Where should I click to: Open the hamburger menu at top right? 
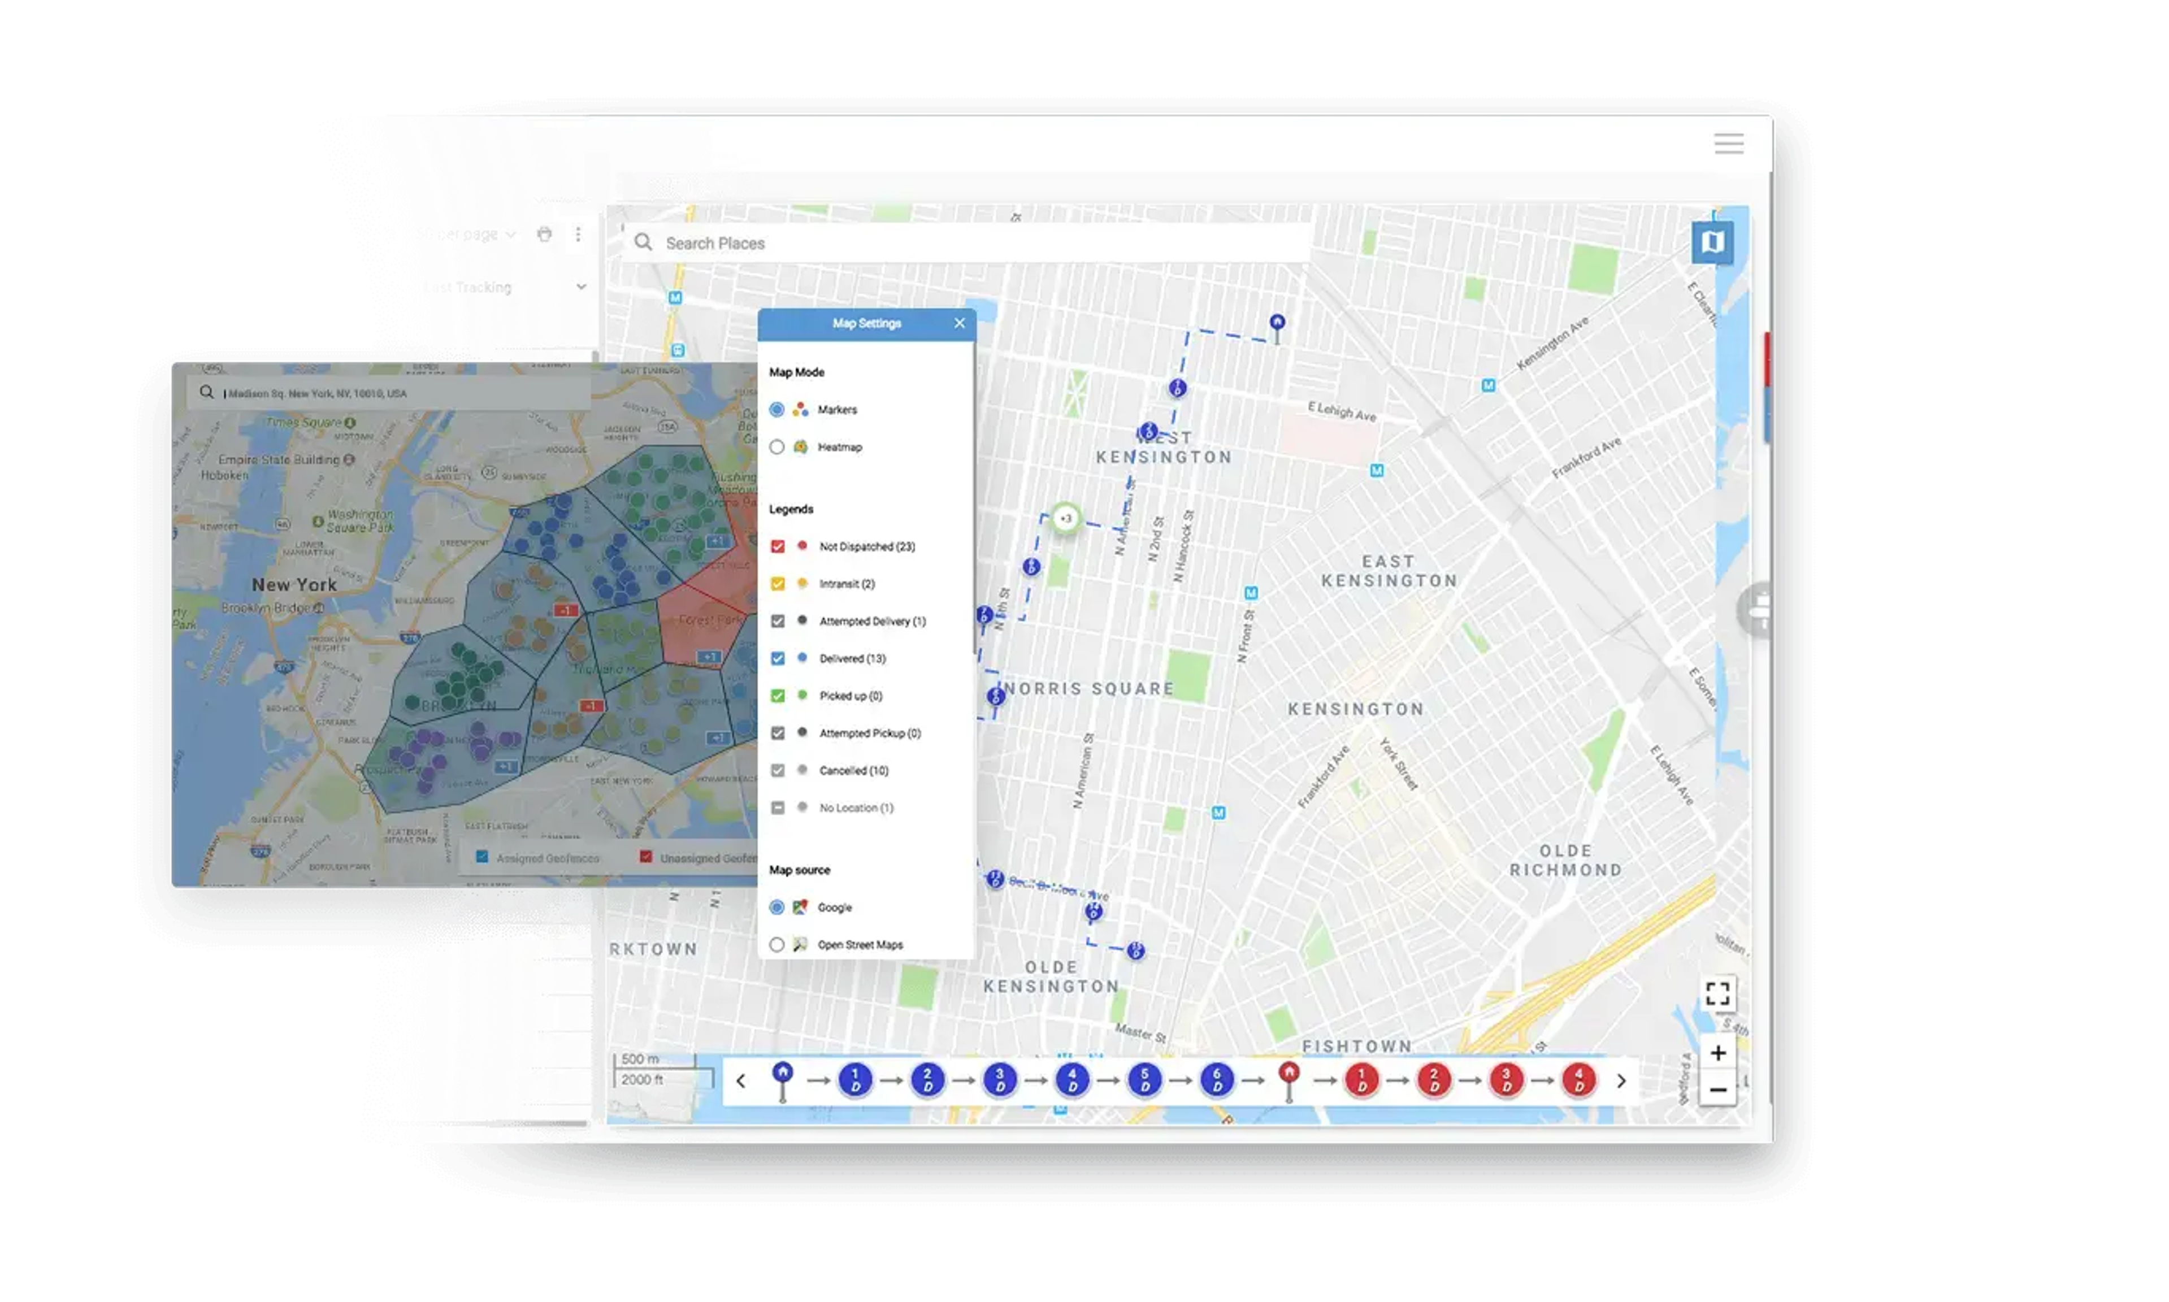click(x=1728, y=144)
